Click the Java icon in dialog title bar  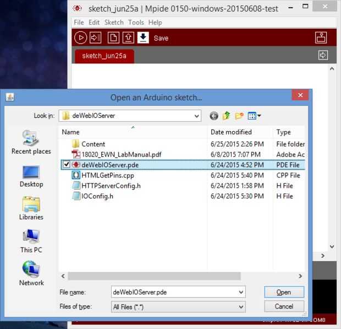pos(10,97)
